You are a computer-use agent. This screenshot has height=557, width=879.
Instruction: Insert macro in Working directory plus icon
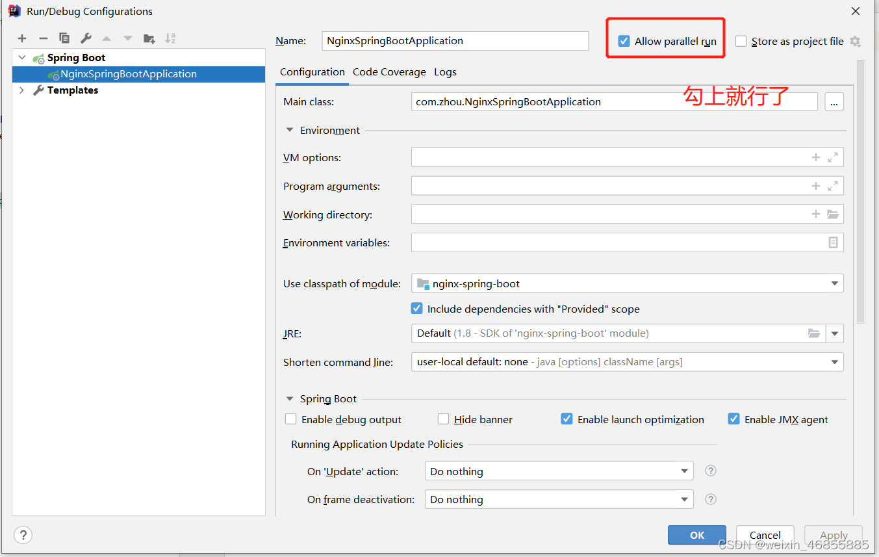click(816, 214)
